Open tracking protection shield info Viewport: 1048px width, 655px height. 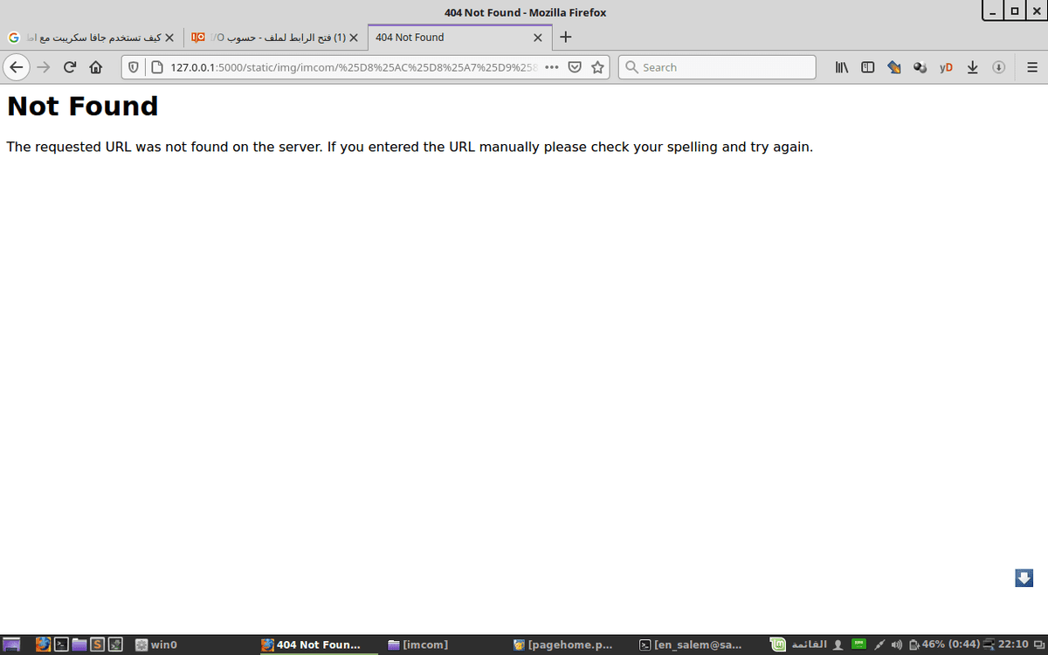pyautogui.click(x=134, y=67)
